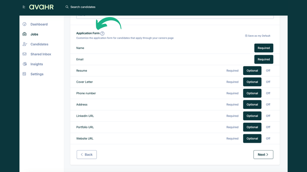The image size is (307, 172).
Task: Set Phone number to Required
Action: [232, 93]
